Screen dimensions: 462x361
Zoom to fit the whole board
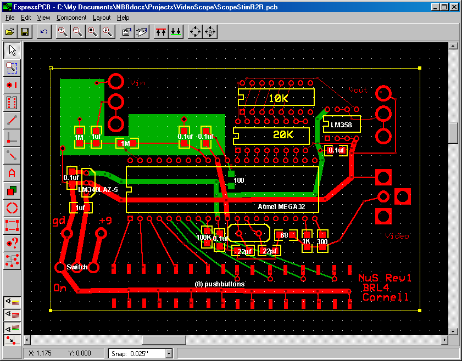click(93, 31)
